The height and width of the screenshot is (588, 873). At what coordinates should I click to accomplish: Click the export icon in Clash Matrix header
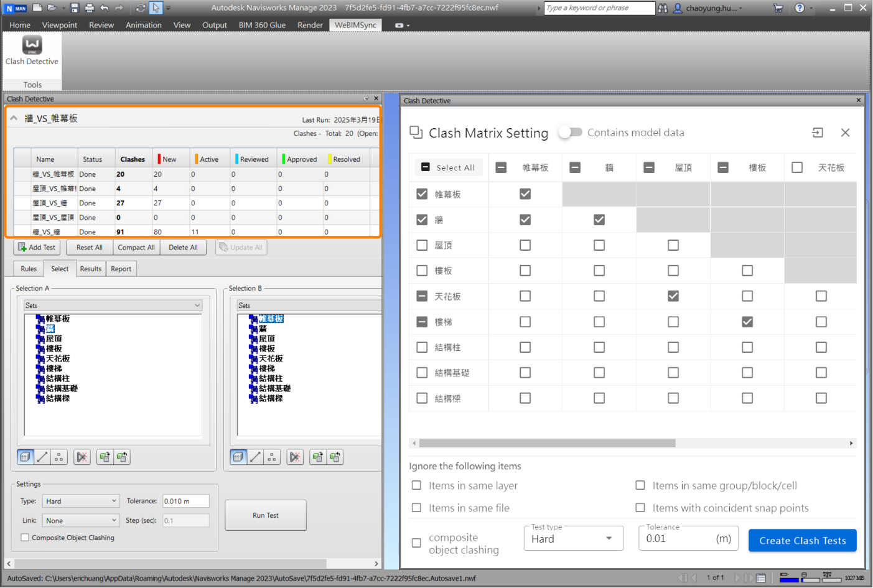coord(818,133)
